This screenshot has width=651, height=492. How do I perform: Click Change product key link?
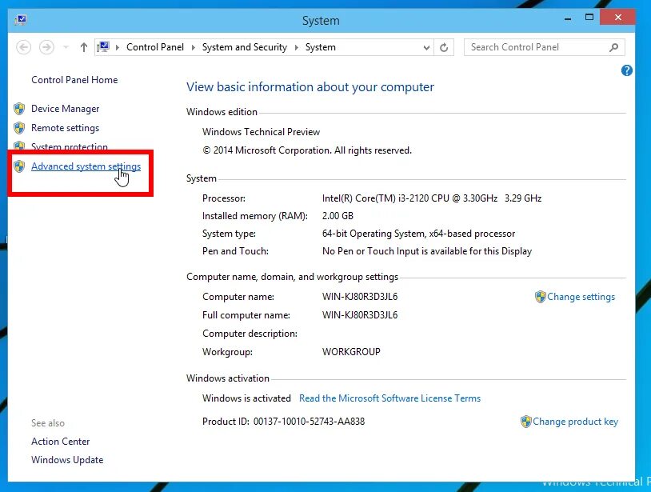point(576,422)
